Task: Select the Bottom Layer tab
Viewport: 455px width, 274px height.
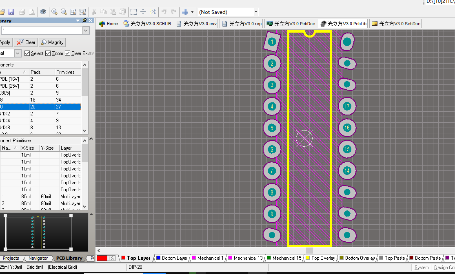Action: pyautogui.click(x=172, y=258)
